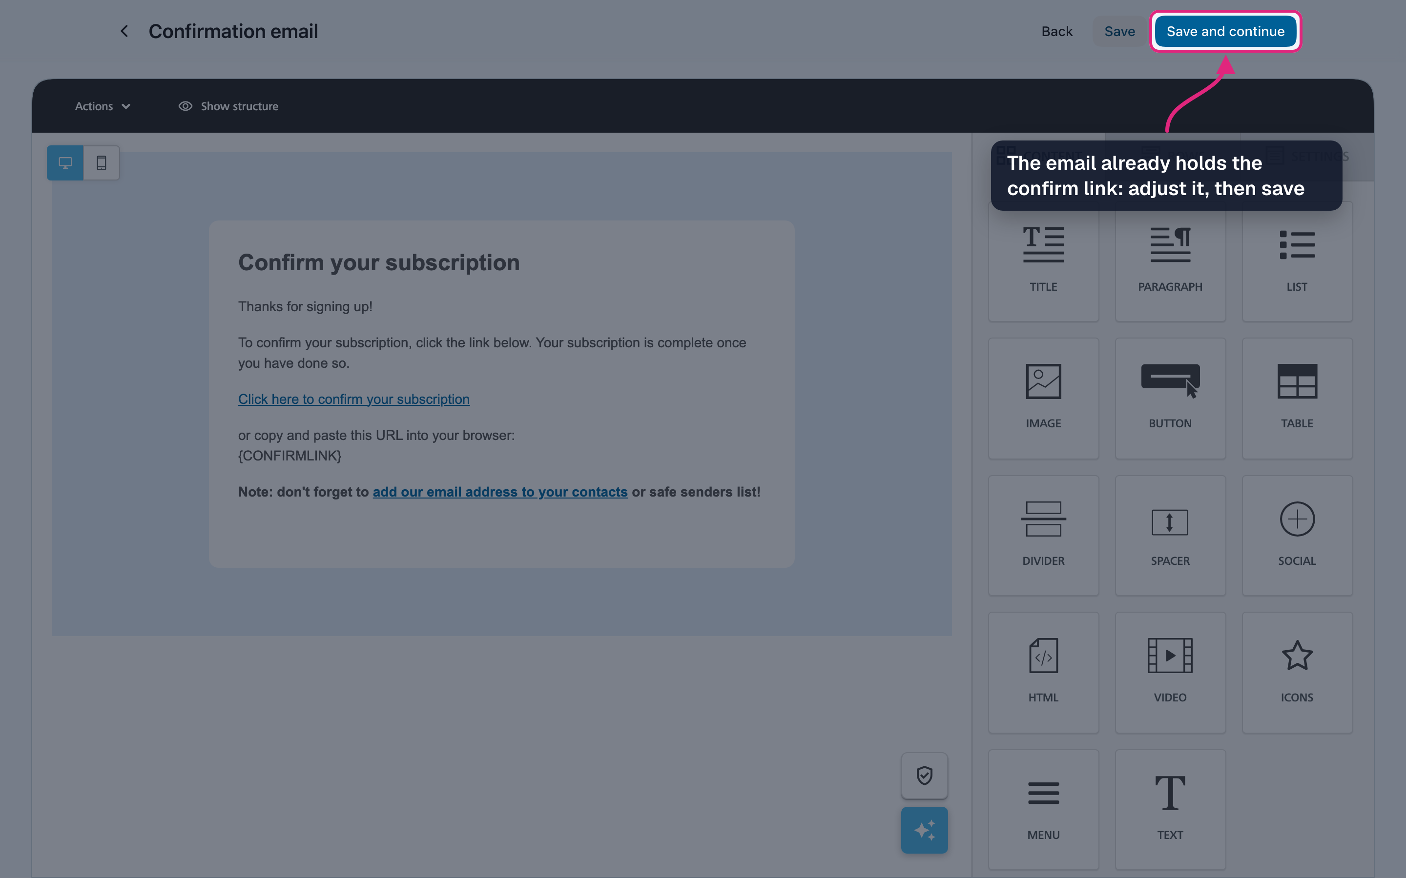This screenshot has height=878, width=1406.
Task: Click 'Click here to confirm your subscription' link
Action: point(354,399)
